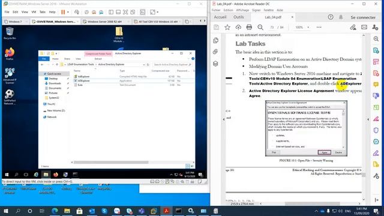Screen dimensions: 384x216
Task: Open the Explorer address bar history dropdown
Action: [x=144, y=65]
